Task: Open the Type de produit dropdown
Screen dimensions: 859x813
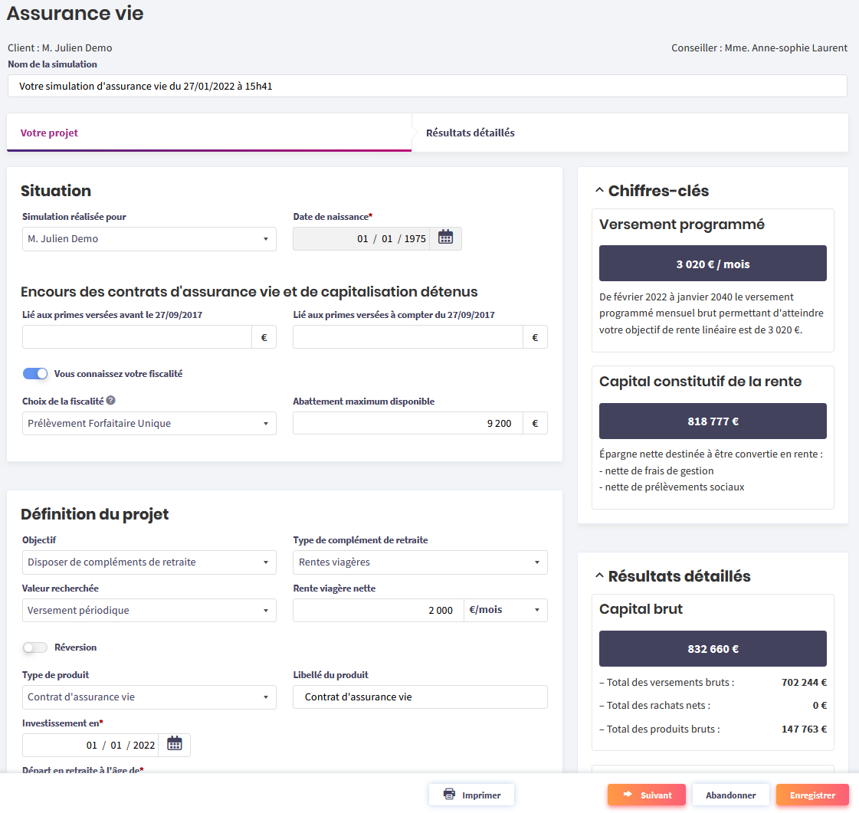Action: pos(149,697)
